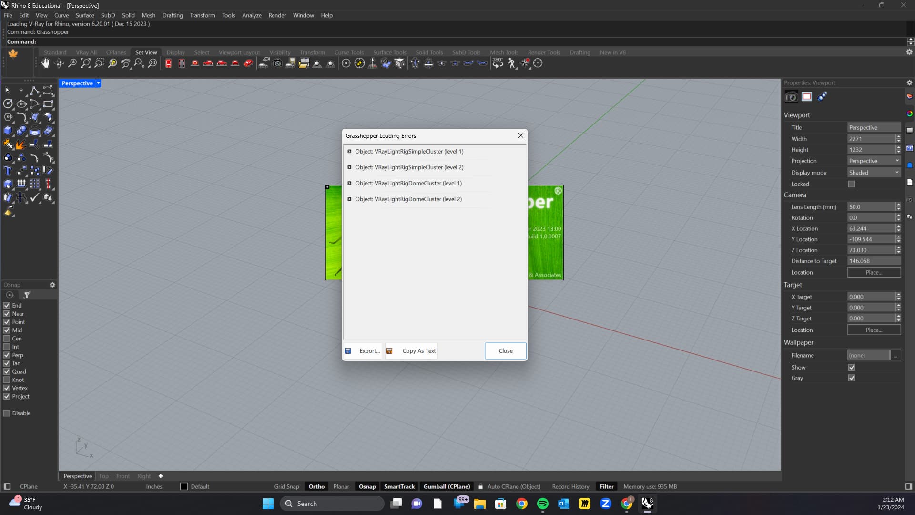Viewport: 915px width, 515px height.
Task: Click the camera snapshot icon in toolbar
Action: click(x=277, y=63)
